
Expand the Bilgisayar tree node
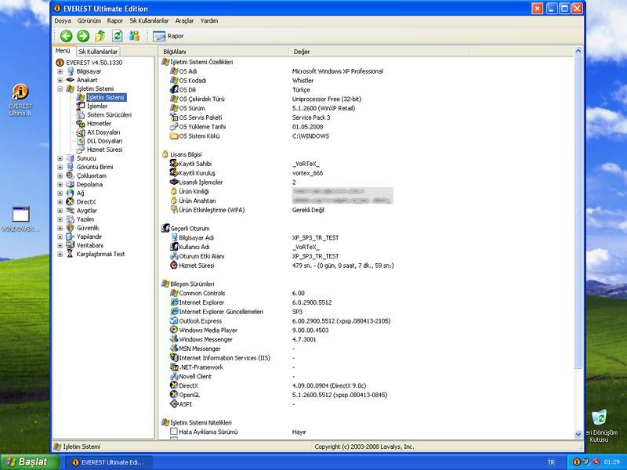coord(60,71)
